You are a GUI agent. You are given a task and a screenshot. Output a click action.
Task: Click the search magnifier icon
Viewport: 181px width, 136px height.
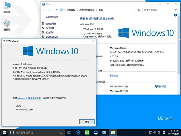point(175,10)
